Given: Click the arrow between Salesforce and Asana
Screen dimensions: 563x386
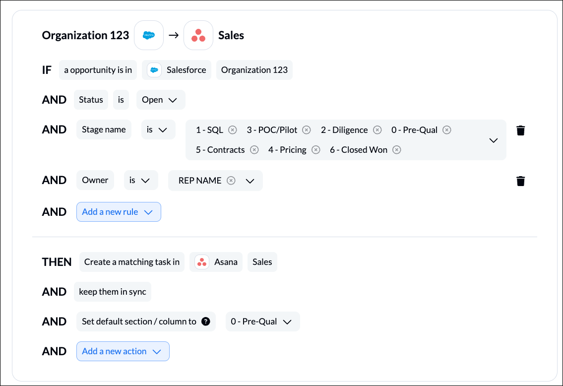Looking at the screenshot, I should [x=174, y=35].
